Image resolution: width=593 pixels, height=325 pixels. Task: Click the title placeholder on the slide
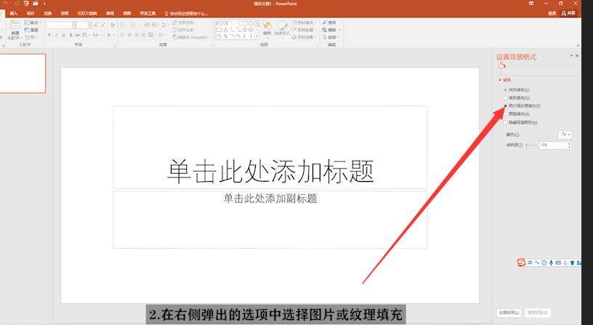point(270,171)
